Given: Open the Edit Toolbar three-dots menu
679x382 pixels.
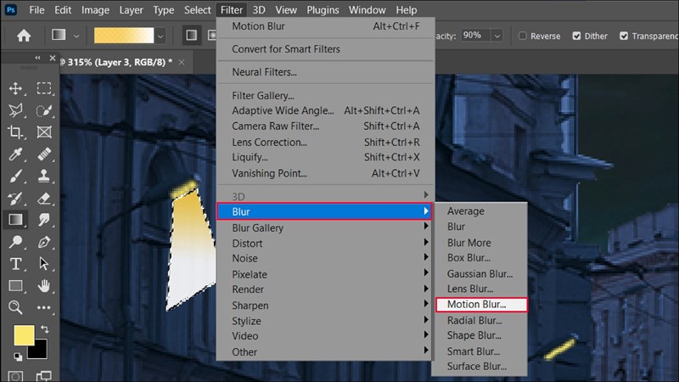Looking at the screenshot, I should click(44, 307).
